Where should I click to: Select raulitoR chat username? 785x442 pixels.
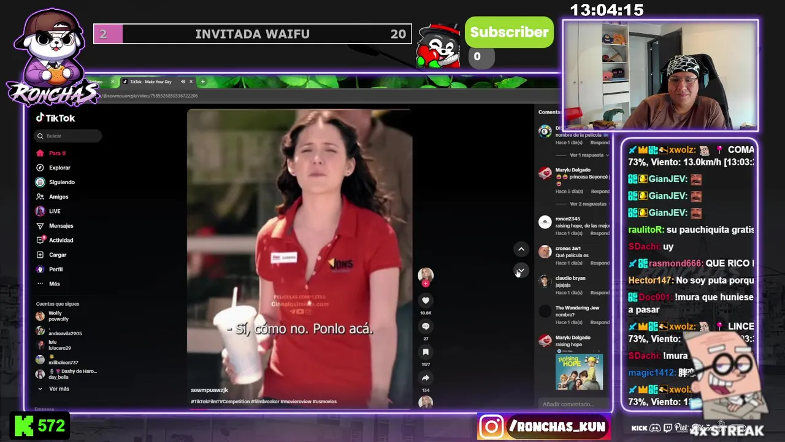point(645,230)
